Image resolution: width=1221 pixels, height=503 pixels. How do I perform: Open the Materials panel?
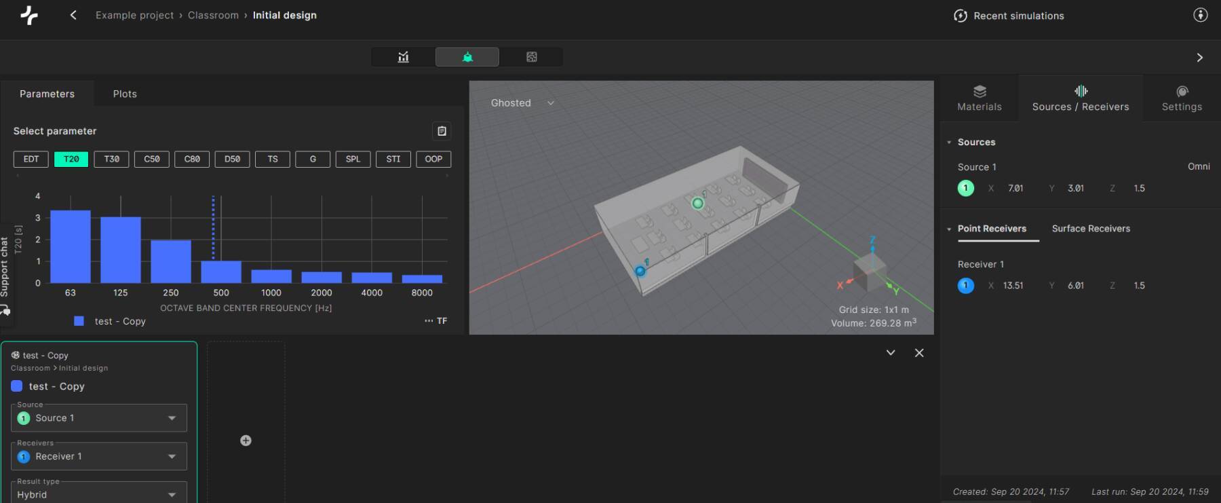[979, 98]
